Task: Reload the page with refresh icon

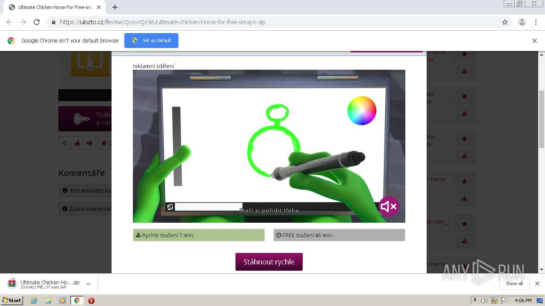Action: pos(37,22)
